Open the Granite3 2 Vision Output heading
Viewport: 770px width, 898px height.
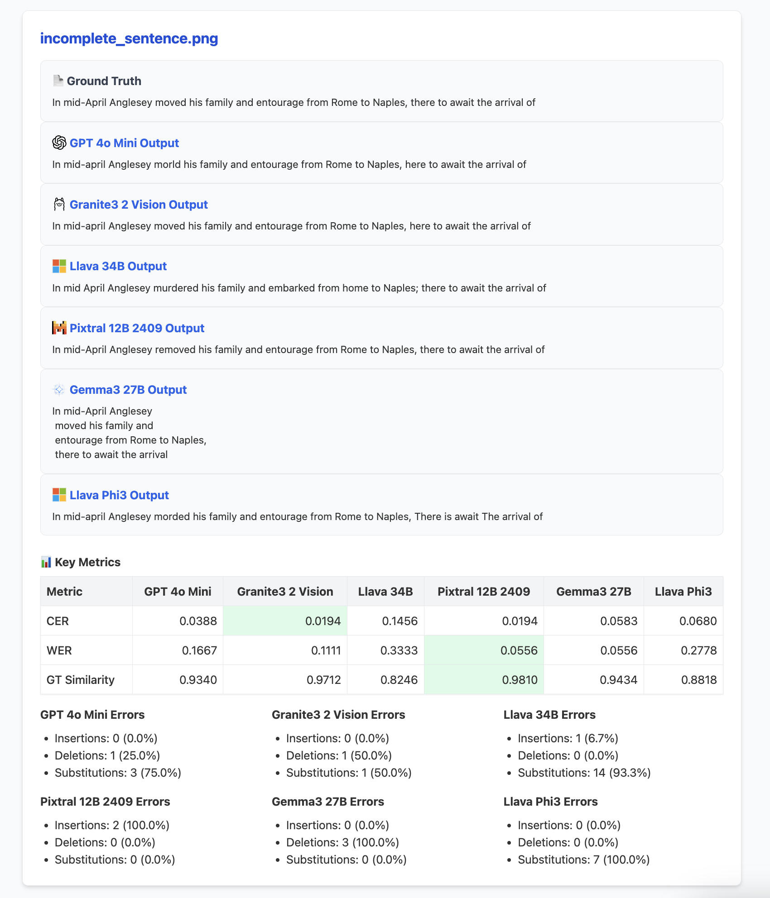[x=139, y=205]
